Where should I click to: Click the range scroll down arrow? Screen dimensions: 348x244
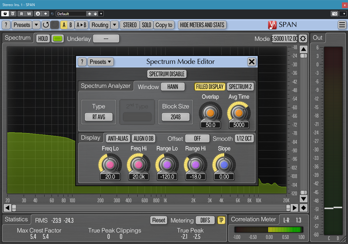(303, 198)
